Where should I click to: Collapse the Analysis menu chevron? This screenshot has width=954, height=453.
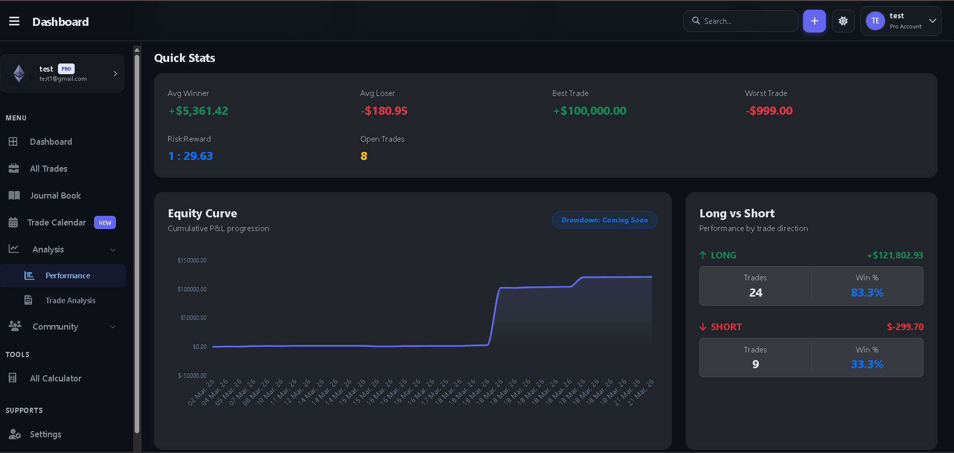click(x=113, y=250)
